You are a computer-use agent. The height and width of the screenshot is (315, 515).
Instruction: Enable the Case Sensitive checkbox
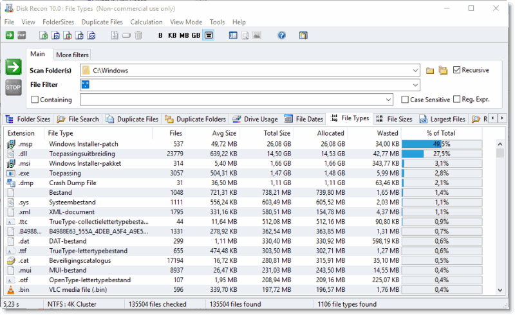405,100
